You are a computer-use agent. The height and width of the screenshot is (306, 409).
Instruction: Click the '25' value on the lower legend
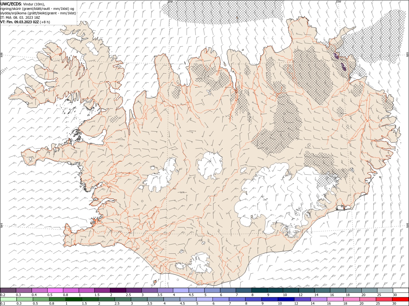378,304
